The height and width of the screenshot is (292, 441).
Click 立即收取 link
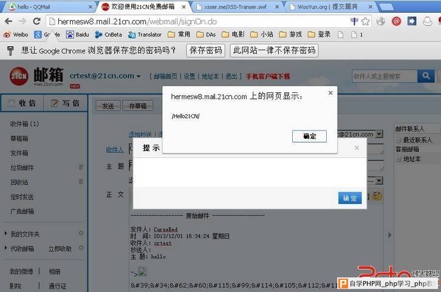coord(60,249)
